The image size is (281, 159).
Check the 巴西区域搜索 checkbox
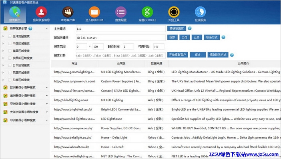(10, 72)
